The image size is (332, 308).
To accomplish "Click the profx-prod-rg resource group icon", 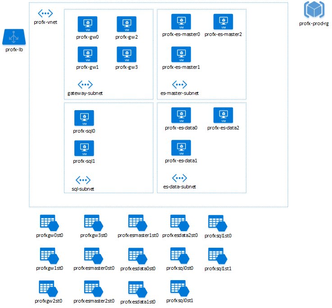I will pyautogui.click(x=314, y=9).
